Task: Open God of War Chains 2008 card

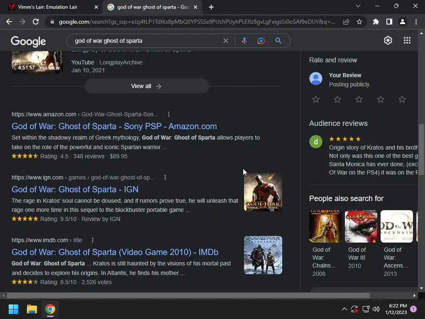Action: pyautogui.click(x=325, y=243)
